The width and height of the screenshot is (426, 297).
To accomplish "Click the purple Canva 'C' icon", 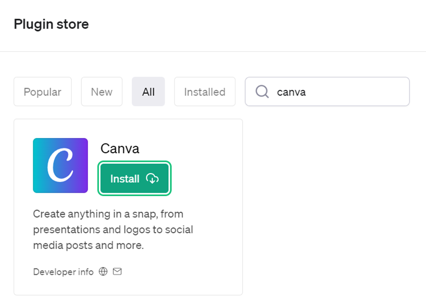I will point(60,165).
